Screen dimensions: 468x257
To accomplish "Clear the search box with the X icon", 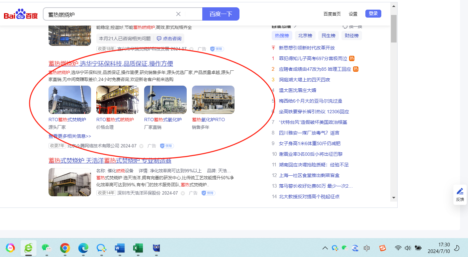I will point(178,14).
